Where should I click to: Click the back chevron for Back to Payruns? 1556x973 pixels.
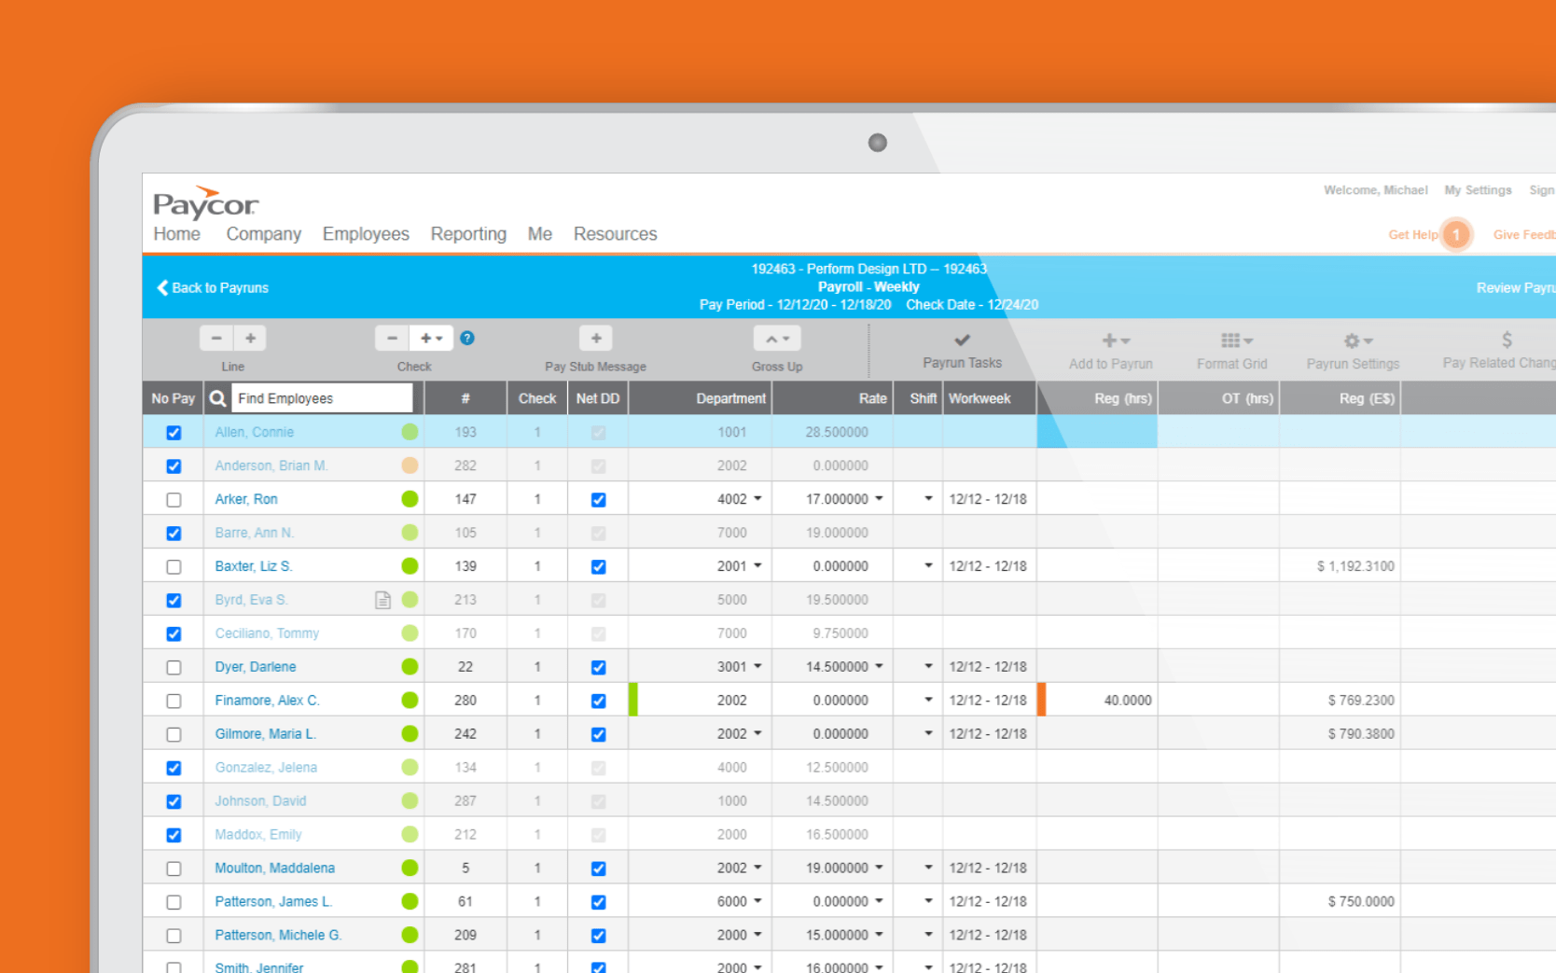(162, 287)
